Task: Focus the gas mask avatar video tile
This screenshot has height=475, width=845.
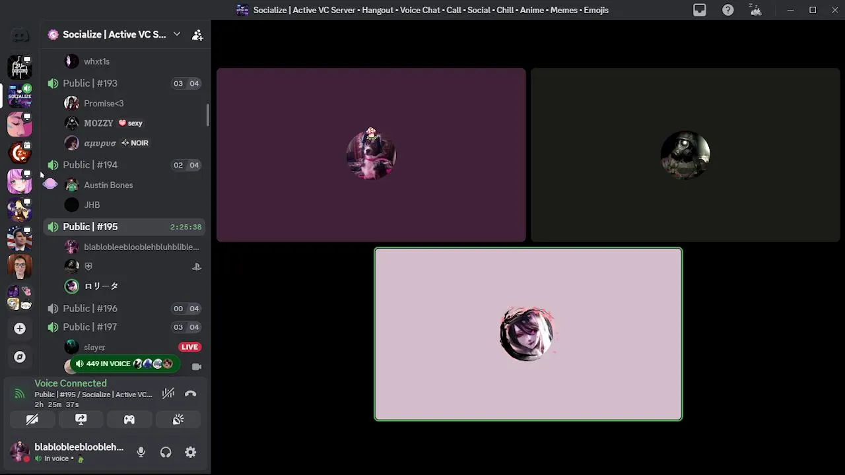Action: point(685,155)
